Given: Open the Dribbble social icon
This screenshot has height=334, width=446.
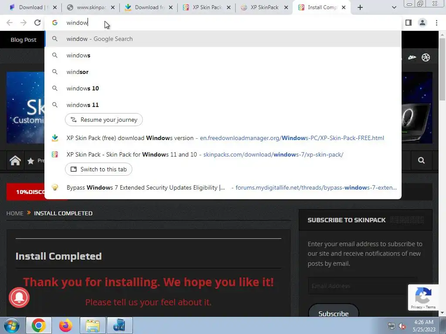Looking at the screenshot, I should pos(426,58).
